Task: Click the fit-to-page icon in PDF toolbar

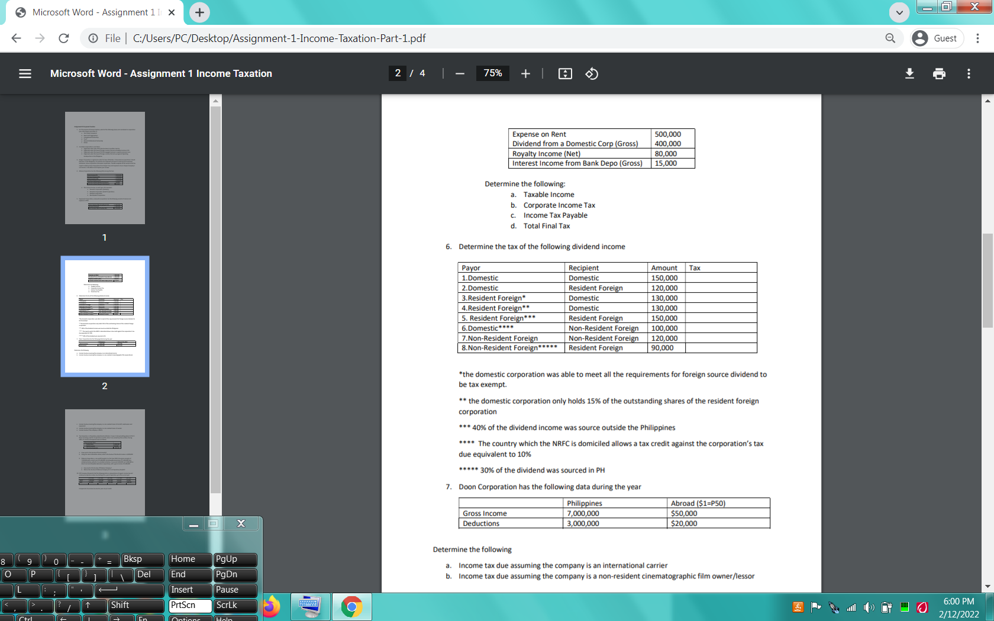Action: pyautogui.click(x=564, y=73)
